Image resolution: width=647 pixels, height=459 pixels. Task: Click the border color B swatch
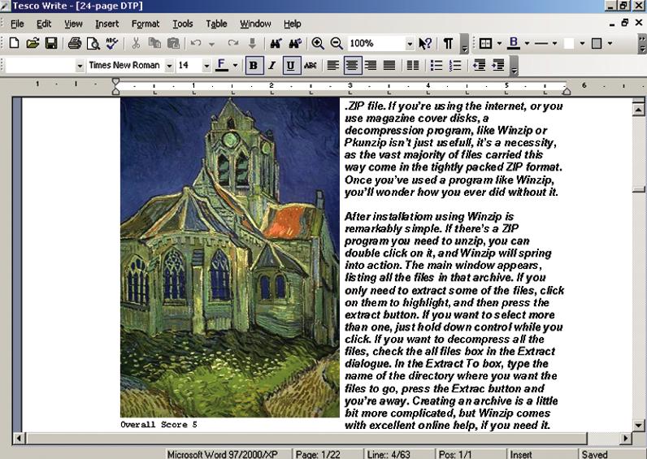(514, 43)
